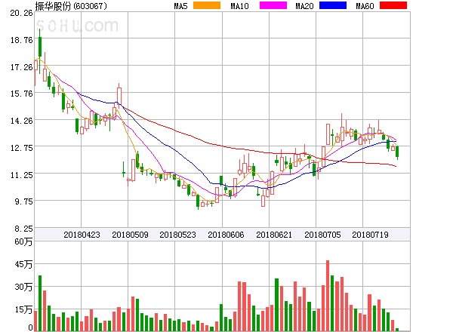Click the blue MA20 legend swatch

tap(333, 5)
